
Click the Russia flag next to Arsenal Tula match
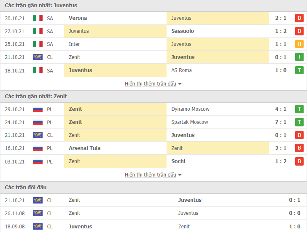[38, 148]
